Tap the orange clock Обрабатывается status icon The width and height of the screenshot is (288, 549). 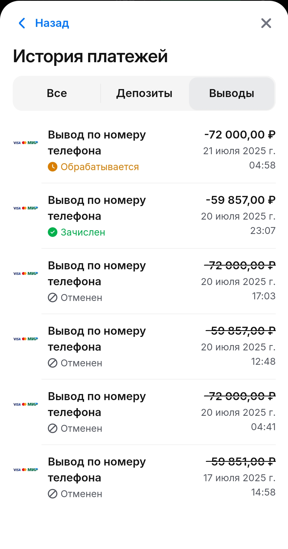point(53,167)
